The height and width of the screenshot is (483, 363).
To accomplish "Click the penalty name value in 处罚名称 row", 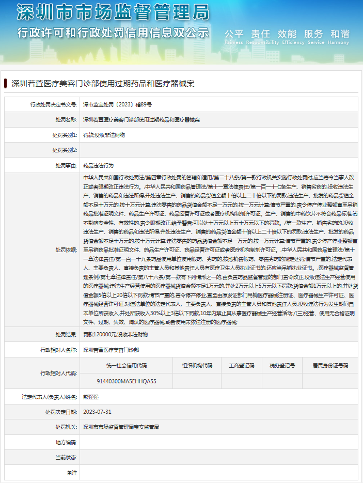I will click(x=141, y=120).
